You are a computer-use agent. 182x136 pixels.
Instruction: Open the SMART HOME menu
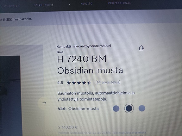(44, 5)
